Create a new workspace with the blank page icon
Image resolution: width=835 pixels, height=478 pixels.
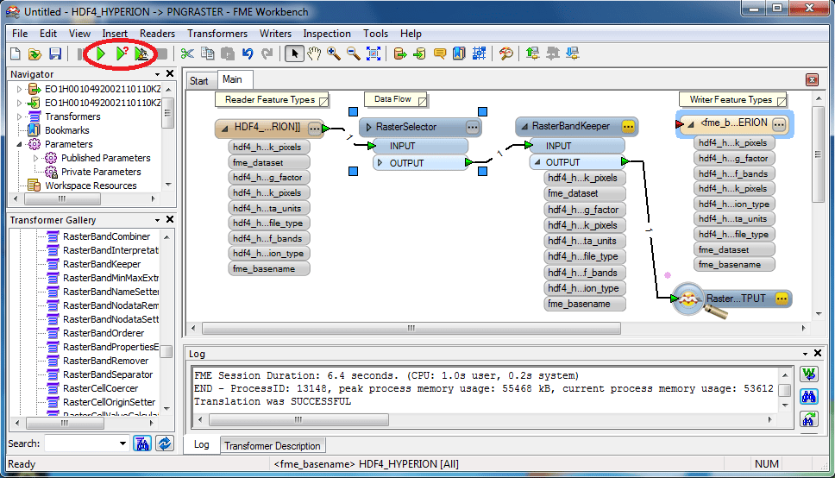[x=16, y=53]
